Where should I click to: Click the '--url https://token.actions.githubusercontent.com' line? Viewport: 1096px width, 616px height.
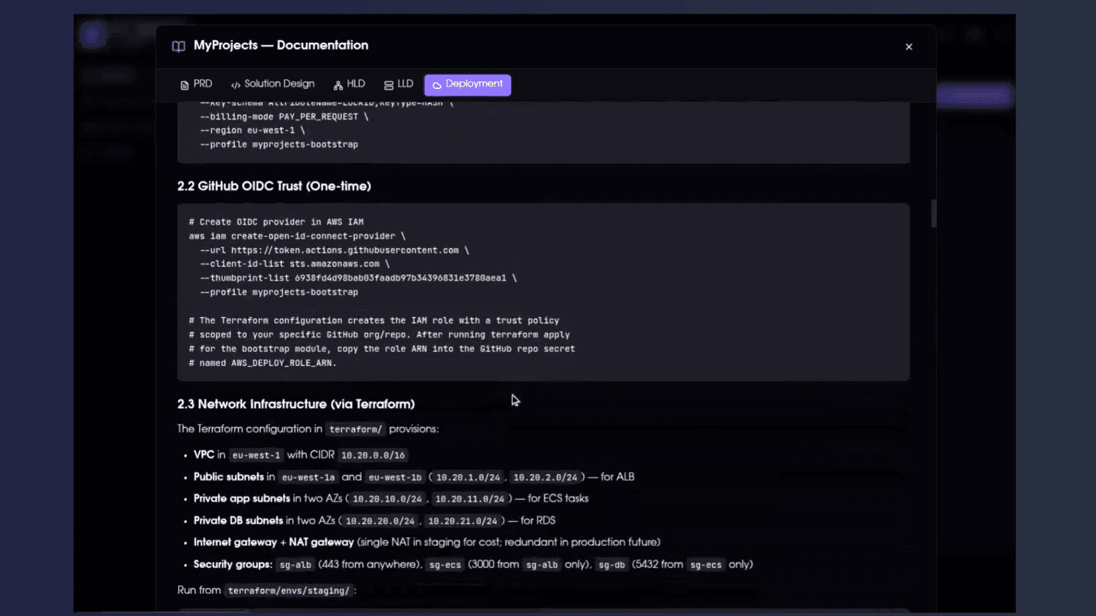[334, 250]
